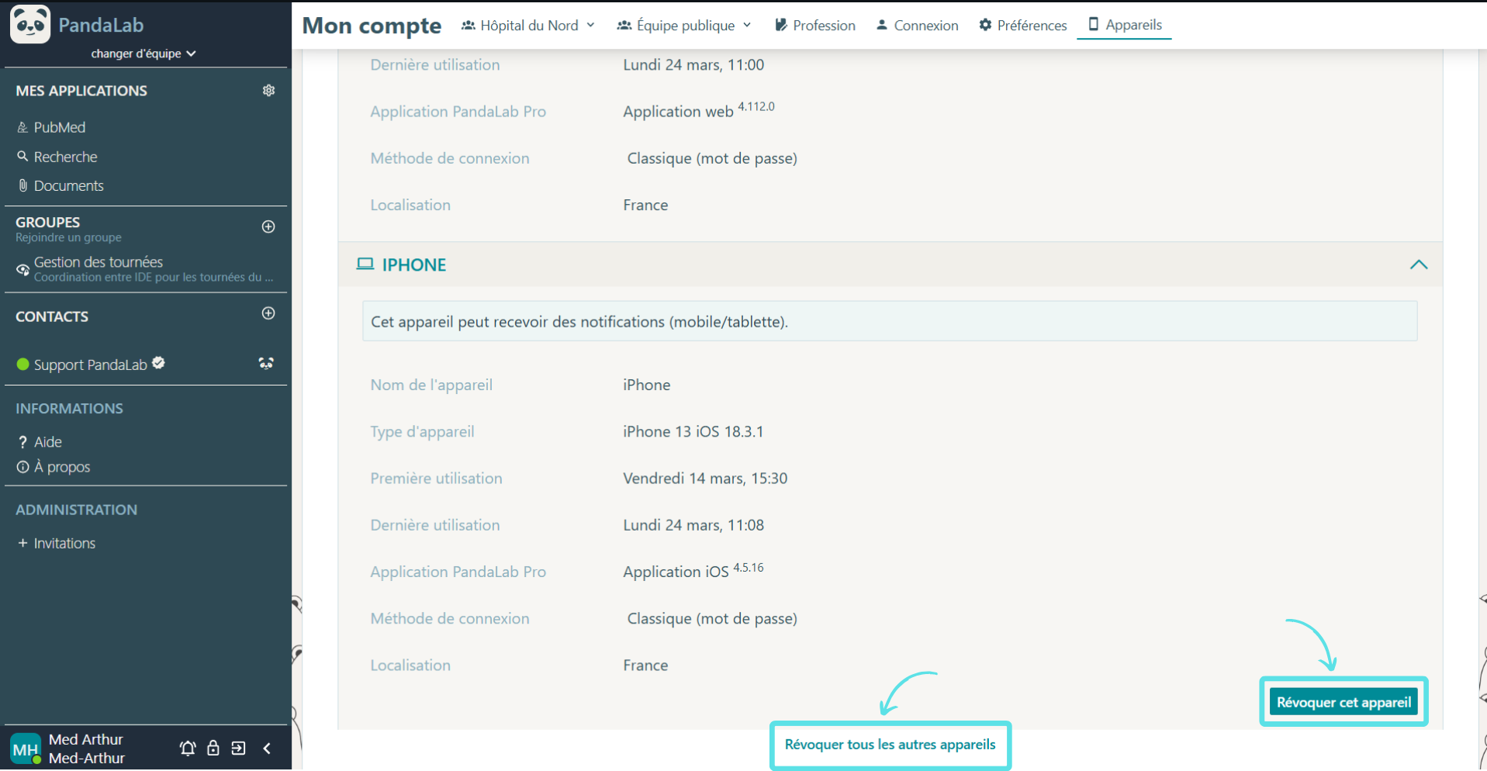Open the Documents application
The height and width of the screenshot is (771, 1487).
click(68, 185)
